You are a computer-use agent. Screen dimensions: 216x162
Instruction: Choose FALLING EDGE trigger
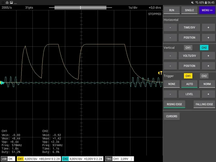pos(204,104)
